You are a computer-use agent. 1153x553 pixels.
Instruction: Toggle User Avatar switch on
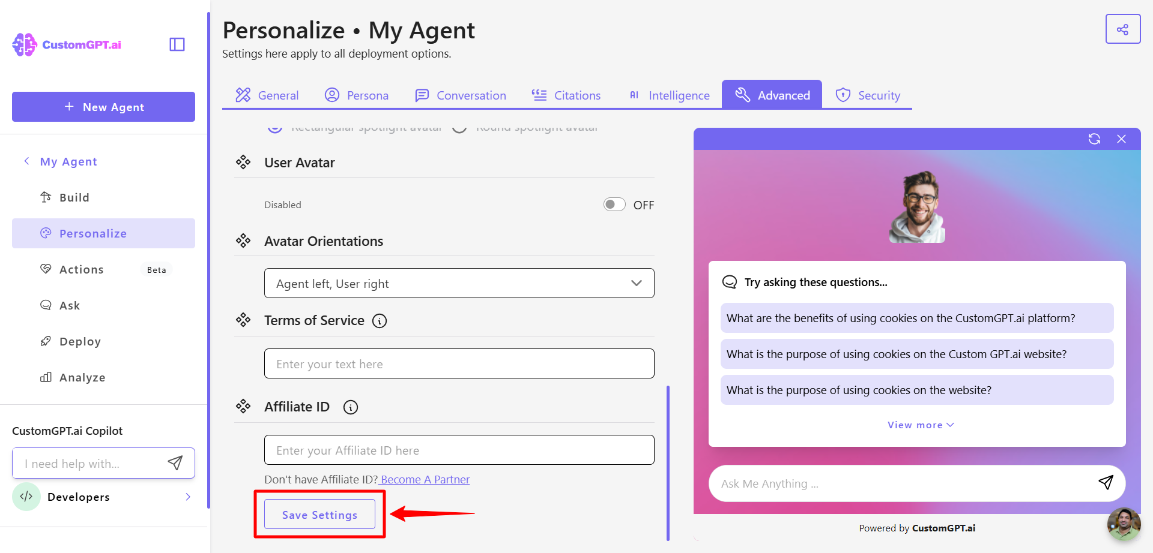(x=614, y=205)
